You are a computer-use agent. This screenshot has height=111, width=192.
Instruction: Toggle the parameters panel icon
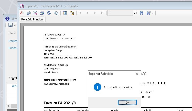65,13
